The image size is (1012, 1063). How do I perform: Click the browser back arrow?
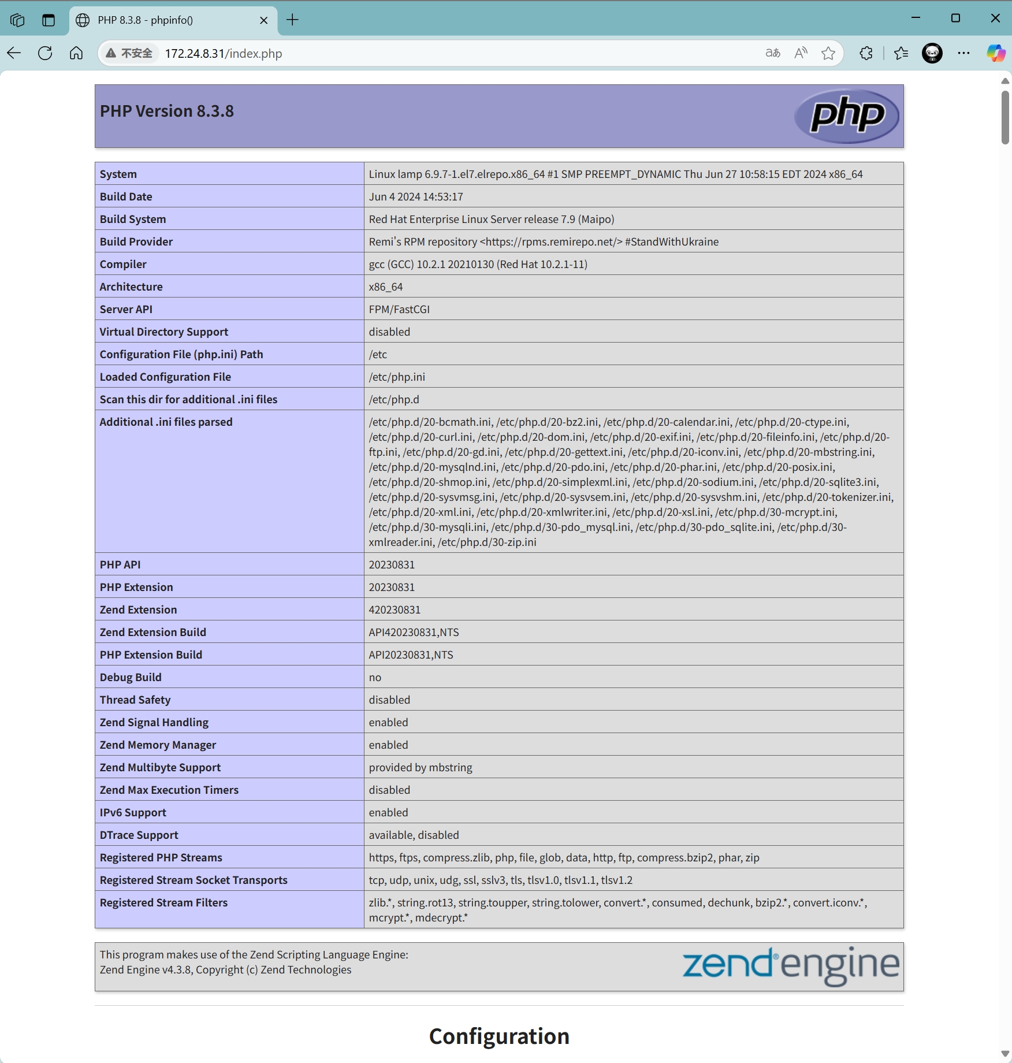pos(14,53)
